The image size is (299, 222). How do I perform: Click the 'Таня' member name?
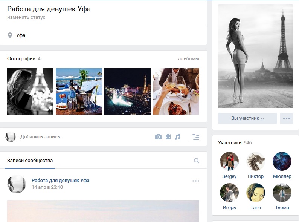[256, 208]
